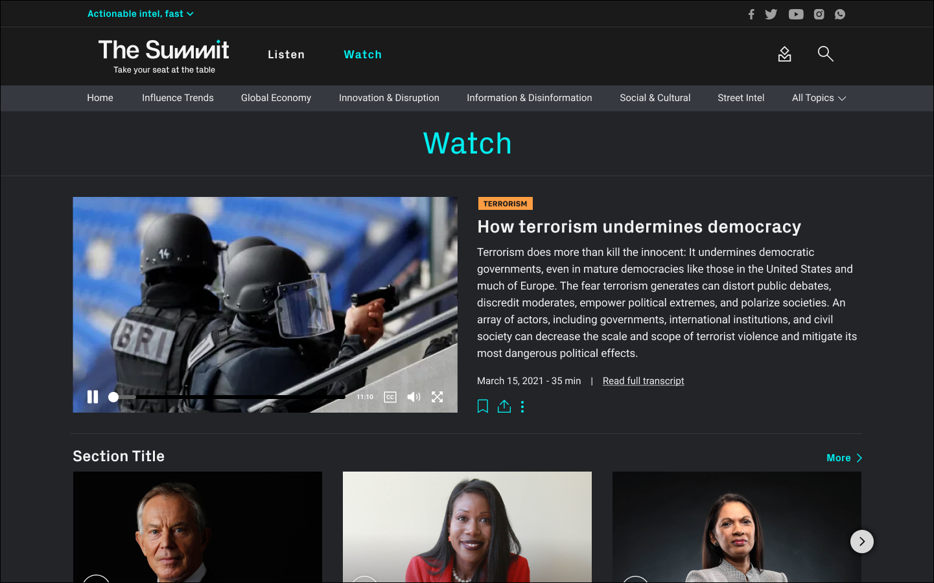Viewport: 934px width, 583px height.
Task: Open Social & Cultural topic
Action: [x=655, y=98]
